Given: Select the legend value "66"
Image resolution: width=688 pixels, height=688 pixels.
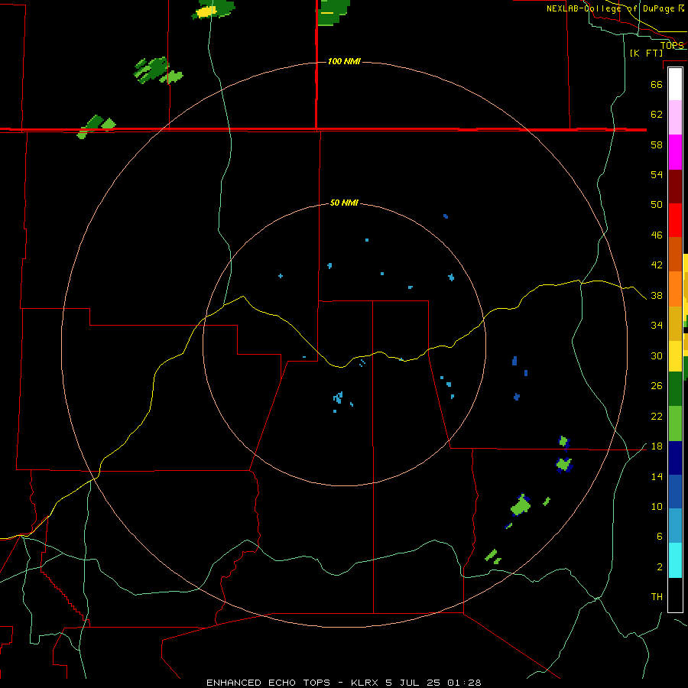Looking at the screenshot, I should [x=657, y=84].
